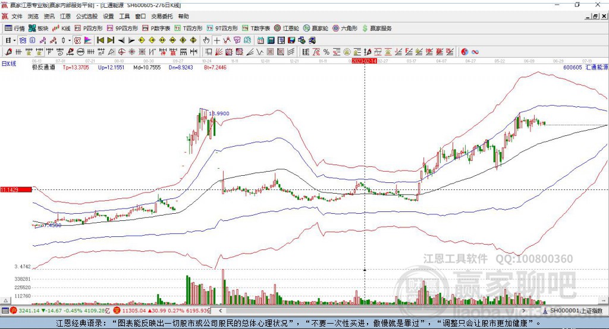Image resolution: width=609 pixels, height=329 pixels.
Task: Open the calculator tool icon
Action: click(x=271, y=40)
